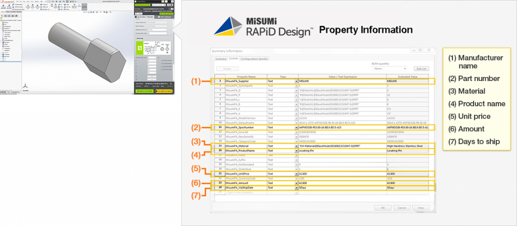Image resolution: width=517 pixels, height=226 pixels.
Task: Click the yellow button in MISUMI panel
Action: 163,91
